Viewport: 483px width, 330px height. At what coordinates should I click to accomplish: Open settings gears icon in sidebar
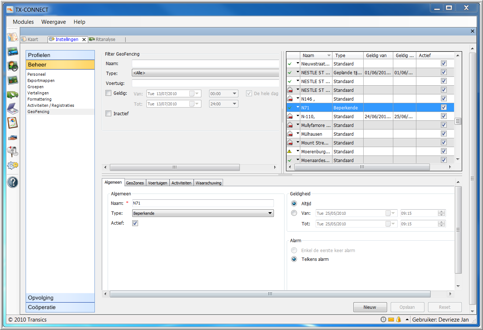[x=12, y=165]
